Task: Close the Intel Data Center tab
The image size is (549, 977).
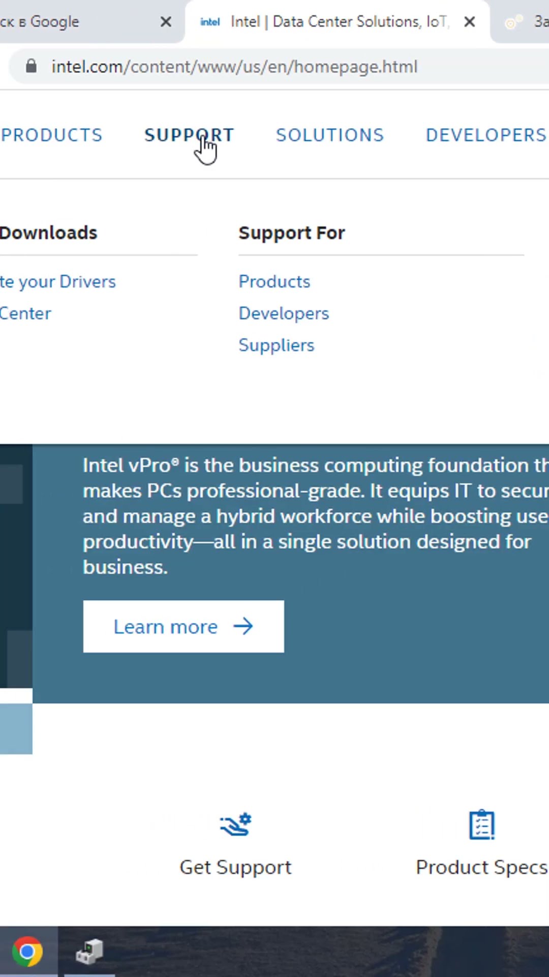Action: coord(470,22)
